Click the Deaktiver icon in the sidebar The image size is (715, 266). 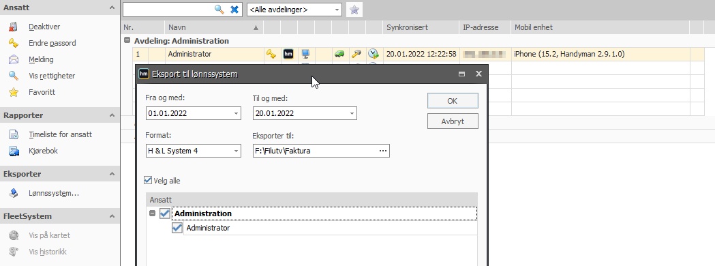(x=14, y=27)
